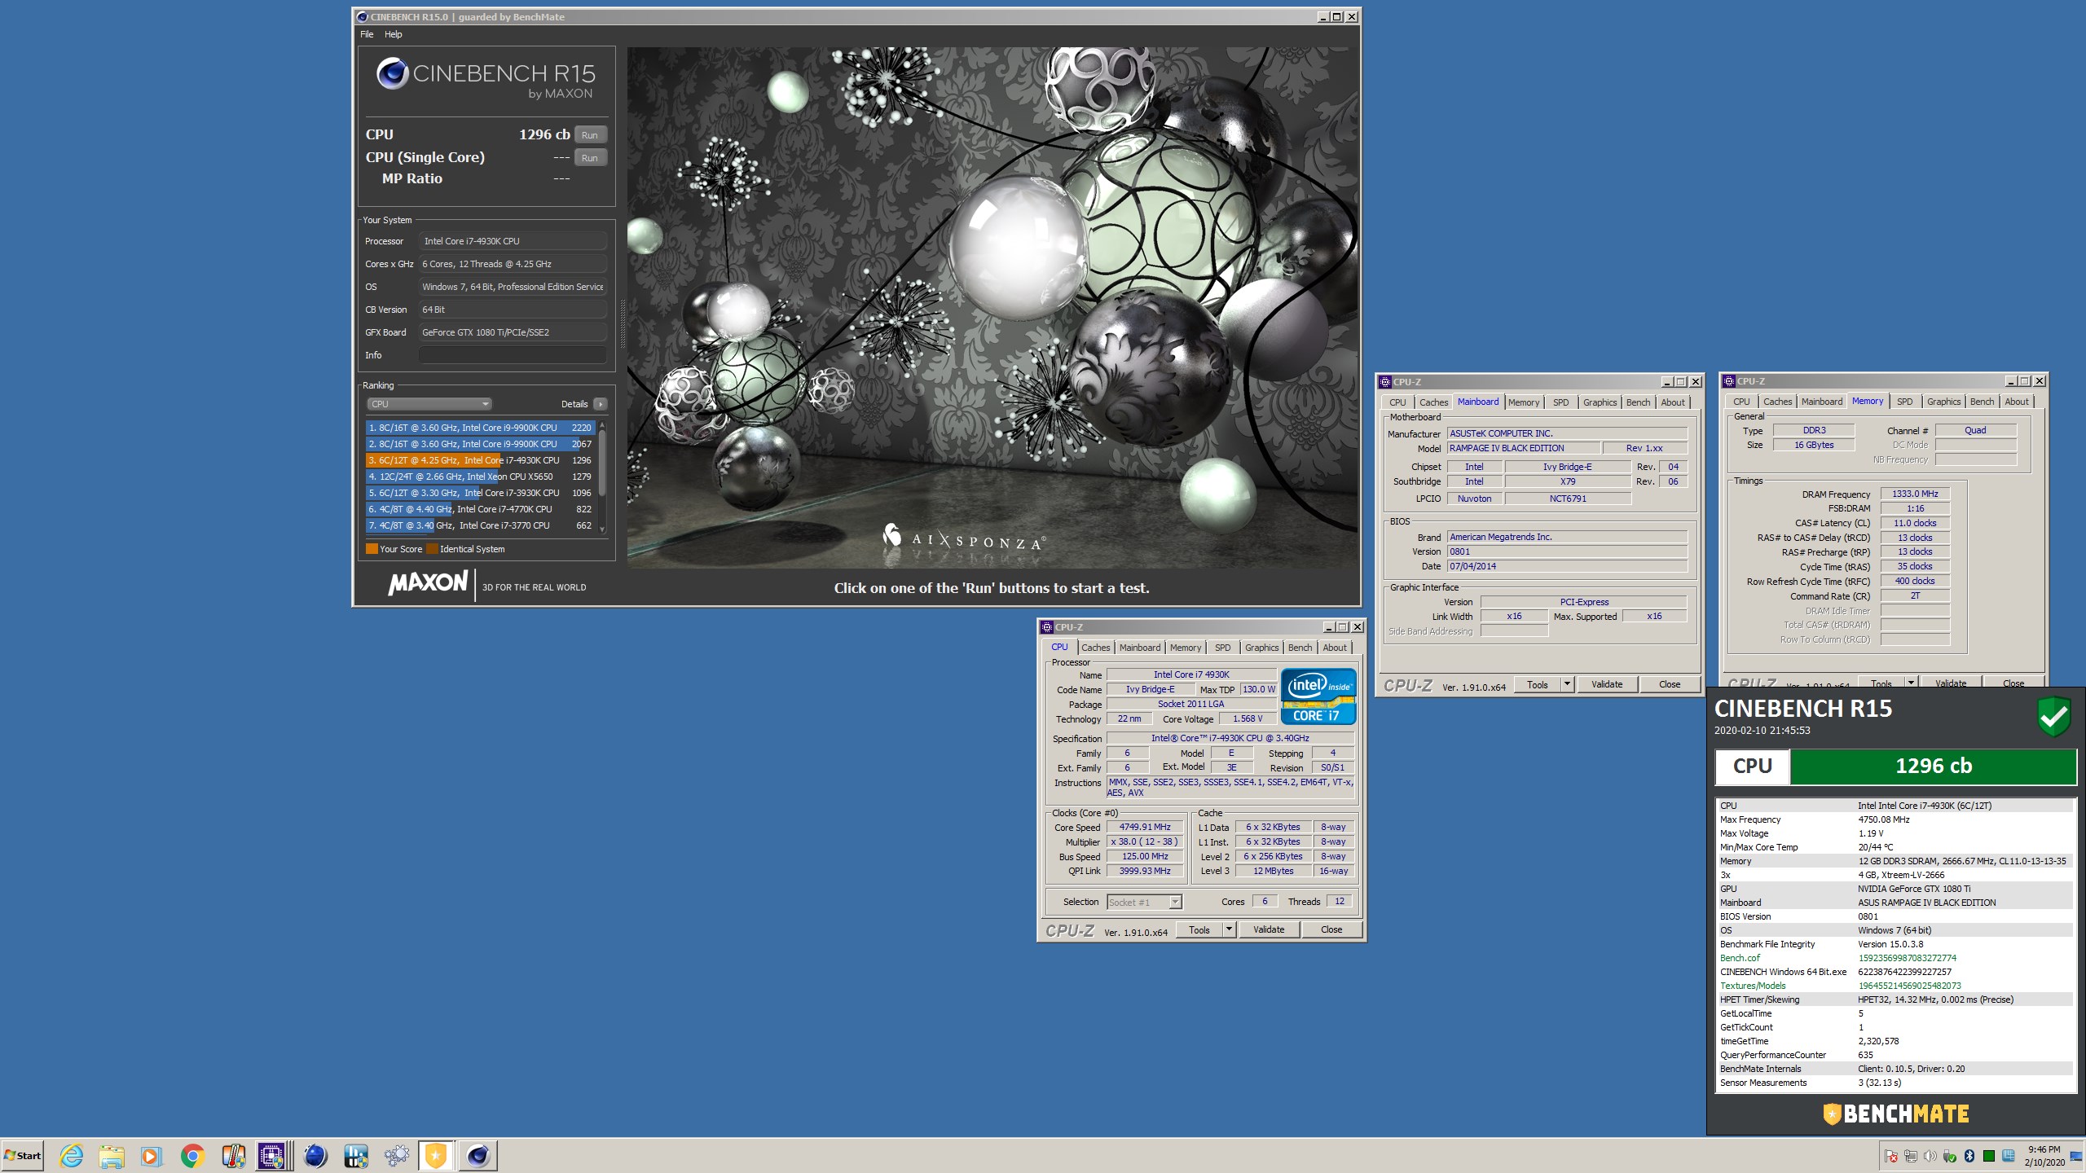Open the File menu in Cinebench
Screen dimensions: 2086x1173
pos(367,34)
